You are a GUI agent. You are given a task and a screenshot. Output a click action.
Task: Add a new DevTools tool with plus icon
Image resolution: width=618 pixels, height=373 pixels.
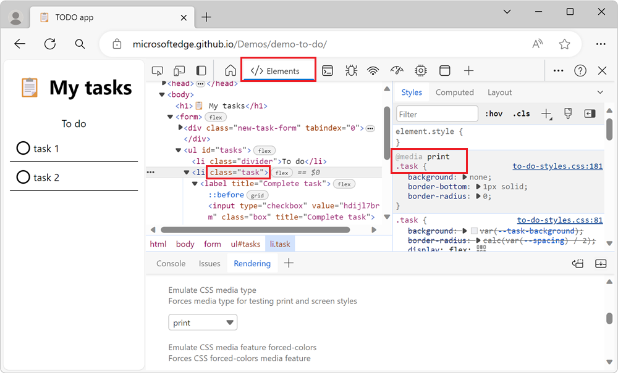coord(468,70)
